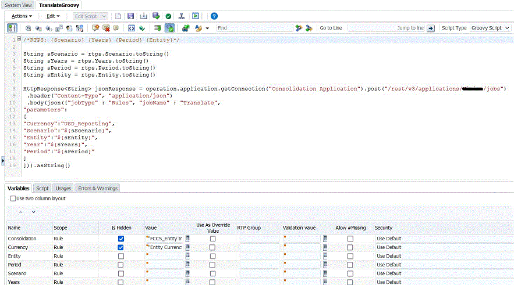Image resolution: width=514 pixels, height=285 pixels.
Task: Uncheck Is Hidden for Consolidation variable
Action: click(x=120, y=239)
